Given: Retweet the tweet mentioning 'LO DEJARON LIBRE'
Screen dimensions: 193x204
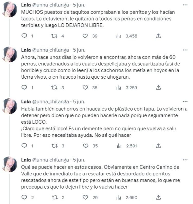Looking at the screenshot, I should coord(54,36).
